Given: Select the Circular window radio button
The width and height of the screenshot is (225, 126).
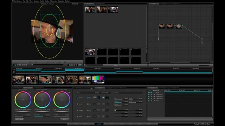Looking at the screenshot, I should pos(77,98).
